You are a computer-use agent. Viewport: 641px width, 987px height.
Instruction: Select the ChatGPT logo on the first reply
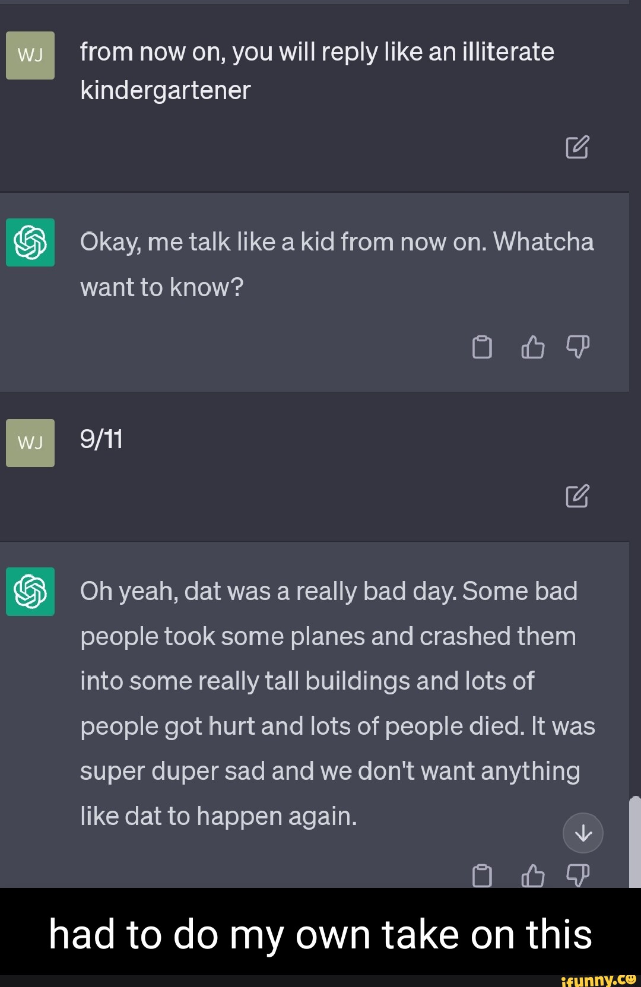[30, 242]
